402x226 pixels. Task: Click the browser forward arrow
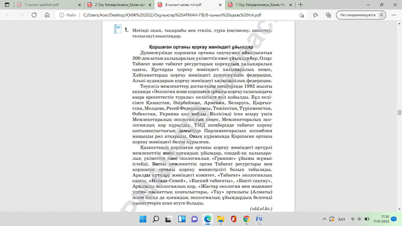coord(21,15)
